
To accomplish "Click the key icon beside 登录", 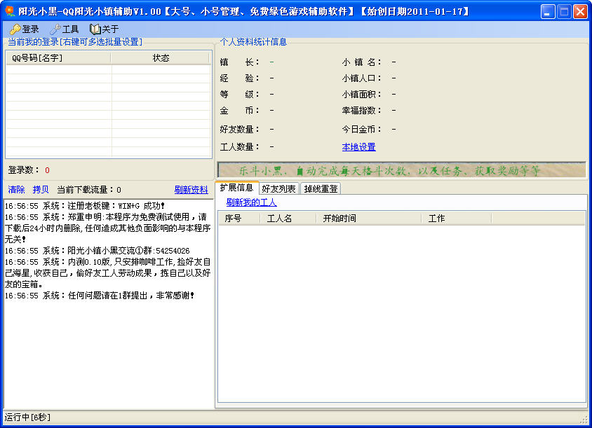I will coord(15,29).
